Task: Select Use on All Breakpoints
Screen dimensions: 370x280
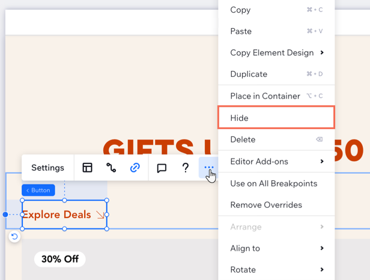Action: [x=276, y=183]
